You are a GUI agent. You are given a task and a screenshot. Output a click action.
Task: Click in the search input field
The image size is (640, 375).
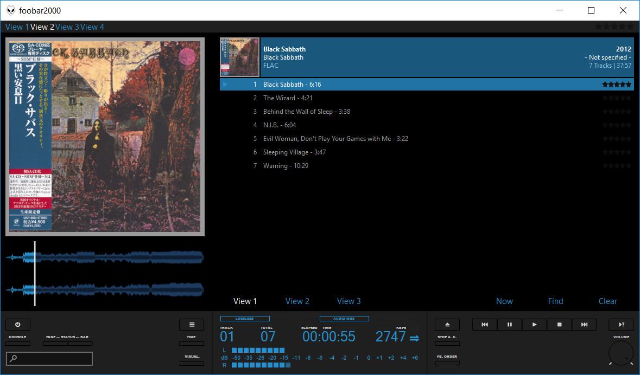(x=49, y=359)
